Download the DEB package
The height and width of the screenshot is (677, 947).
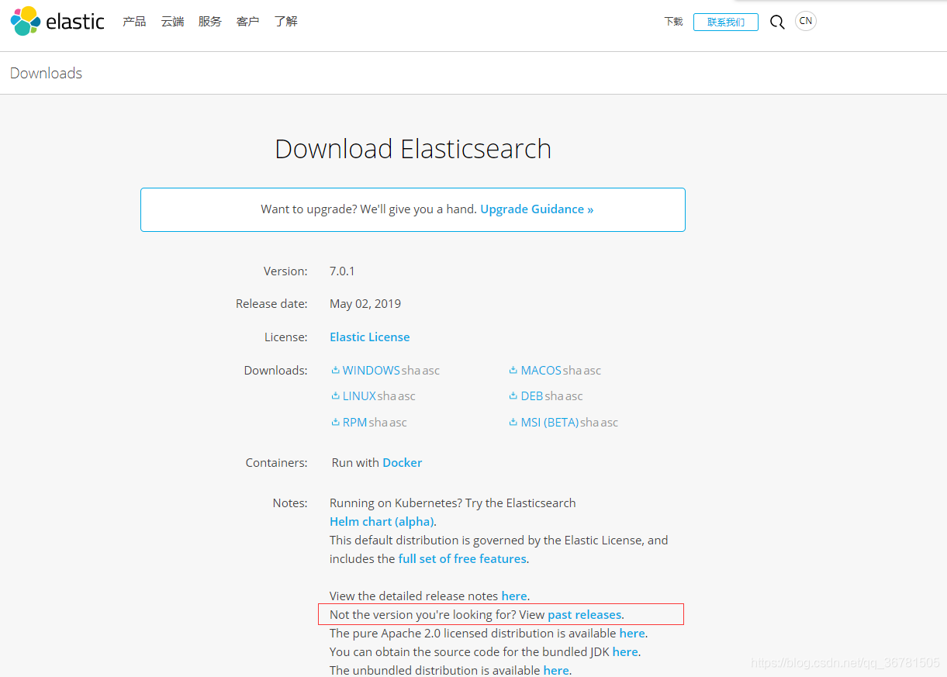[x=532, y=396]
